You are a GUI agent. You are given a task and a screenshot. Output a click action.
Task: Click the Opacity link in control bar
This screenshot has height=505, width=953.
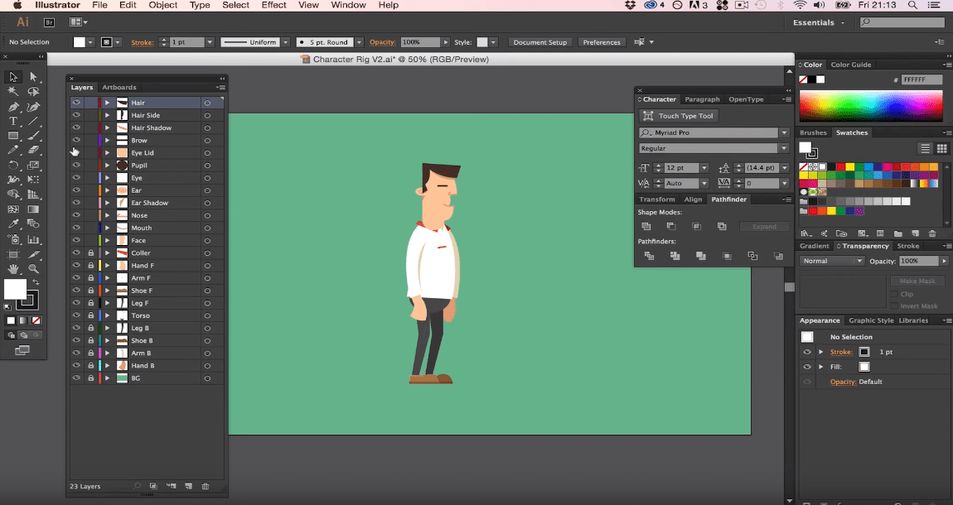[x=382, y=42]
